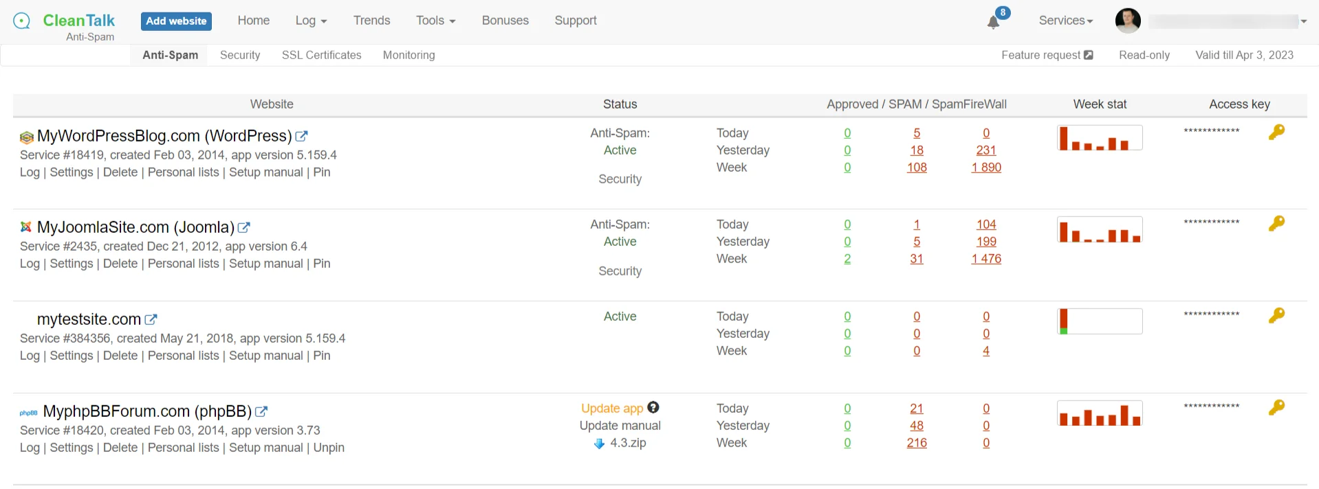The height and width of the screenshot is (489, 1319).
Task: Unpin the MyphpBBForum.com website
Action: tap(329, 448)
